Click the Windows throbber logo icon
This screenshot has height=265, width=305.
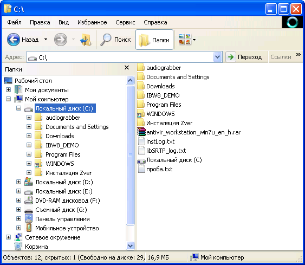pos(292,22)
